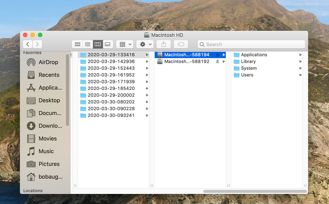Switch to list view
Screen dimensions: 329x204
(88, 44)
